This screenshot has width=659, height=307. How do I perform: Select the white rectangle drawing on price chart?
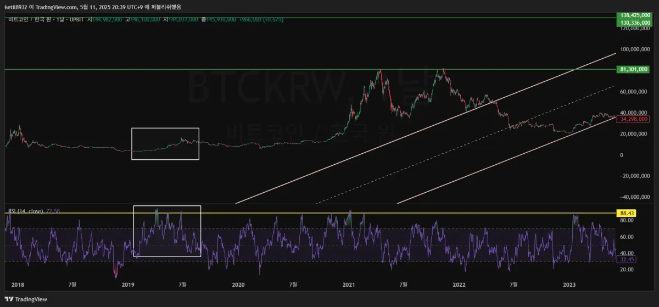point(165,144)
